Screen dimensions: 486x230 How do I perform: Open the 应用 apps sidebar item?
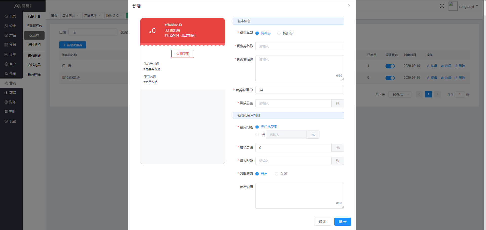(x=10, y=112)
